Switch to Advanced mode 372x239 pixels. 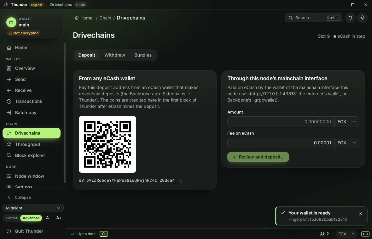point(31,218)
